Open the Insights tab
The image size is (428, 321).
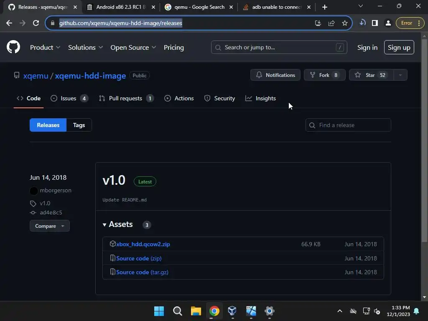(261, 98)
